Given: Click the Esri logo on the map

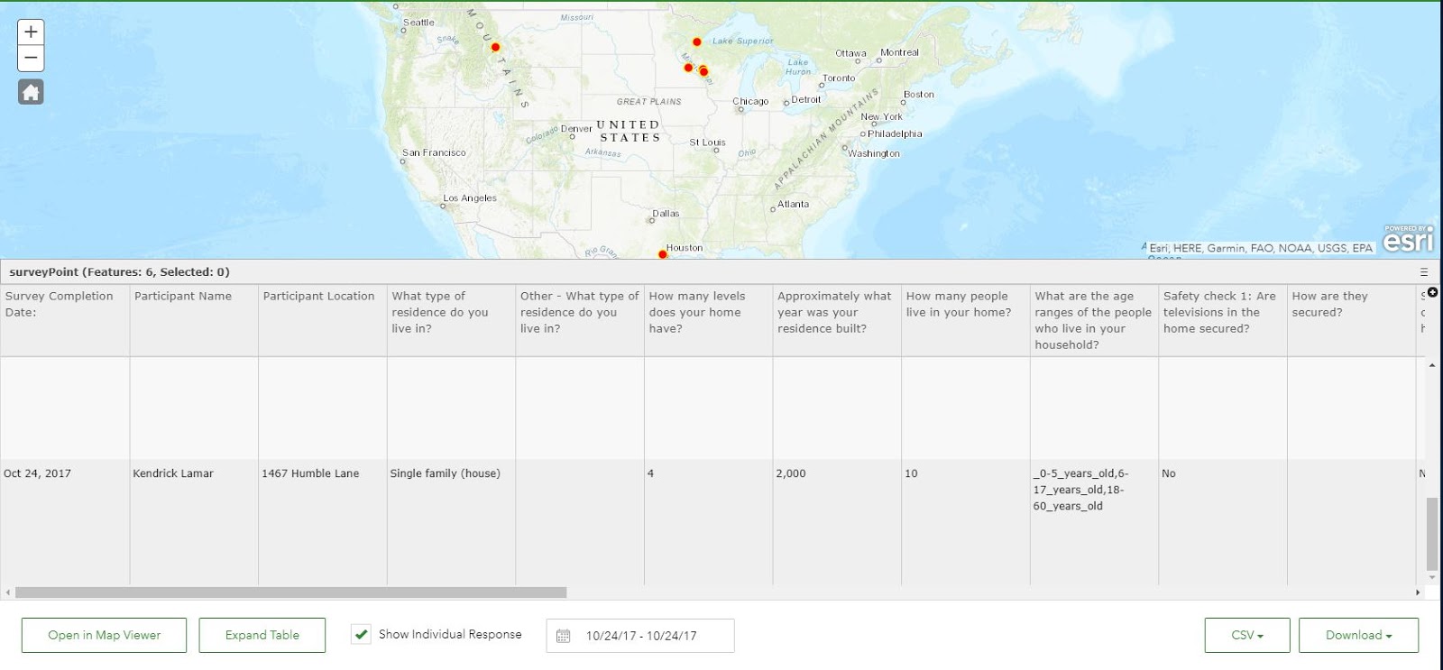Looking at the screenshot, I should coord(1408,240).
